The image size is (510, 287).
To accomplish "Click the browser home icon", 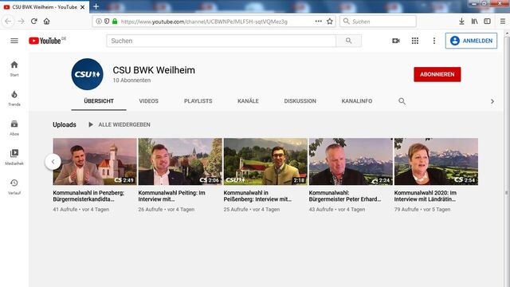I will 47,22.
